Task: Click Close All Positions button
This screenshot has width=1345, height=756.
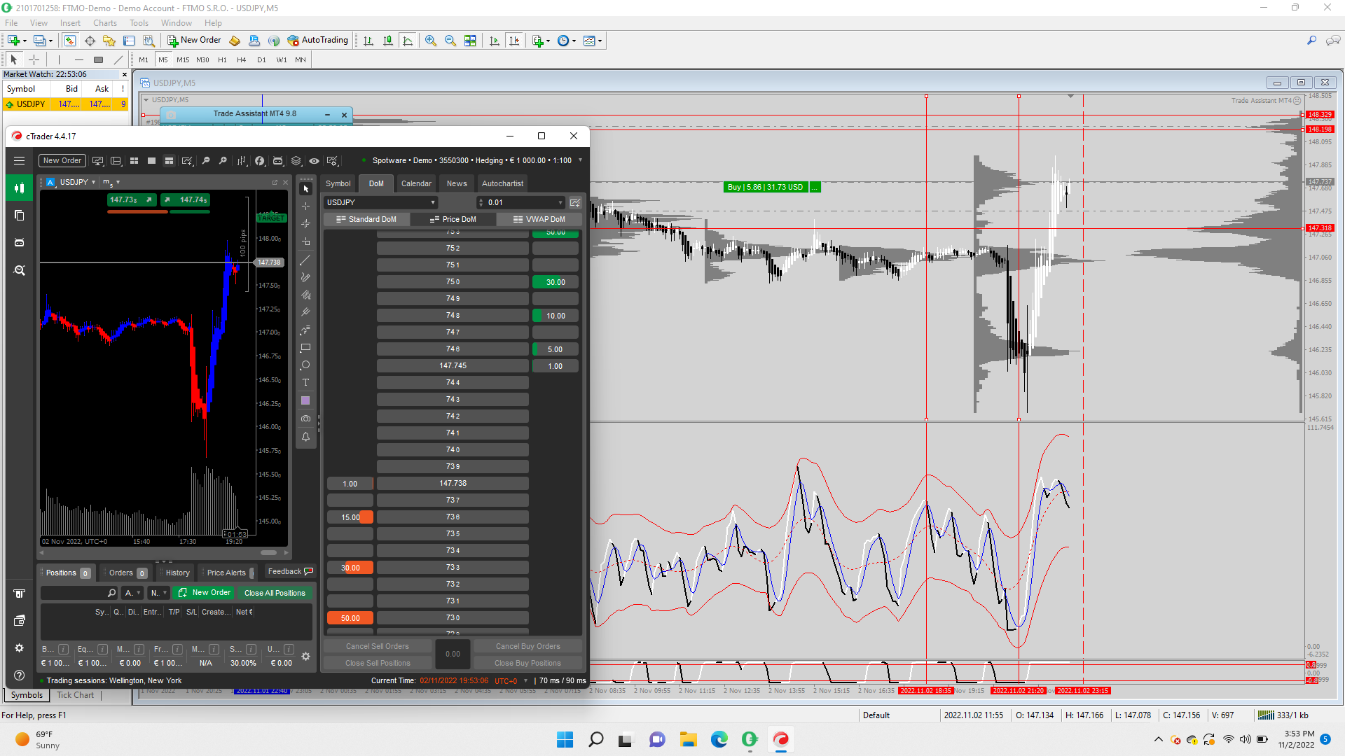Action: [275, 593]
